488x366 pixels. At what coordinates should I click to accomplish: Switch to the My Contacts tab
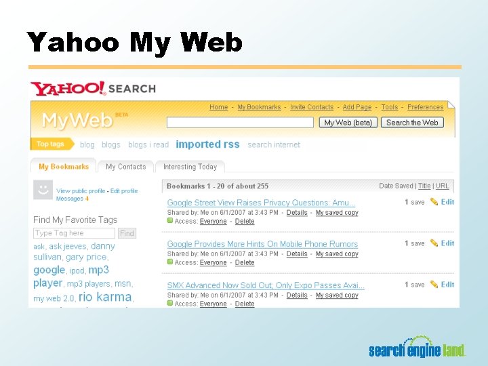click(126, 167)
